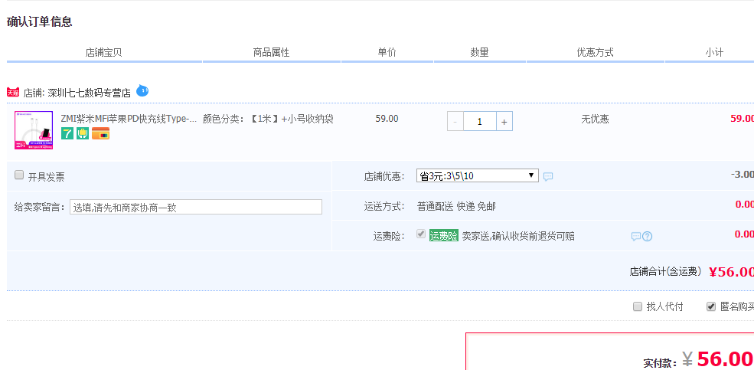Click the 店铺合计(含运费) label
This screenshot has width=754, height=370.
pos(665,271)
